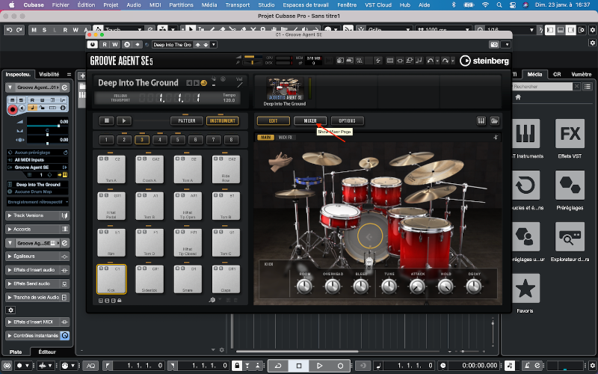
Task: Open the Mixer page in Groove Agent
Action: pos(310,121)
